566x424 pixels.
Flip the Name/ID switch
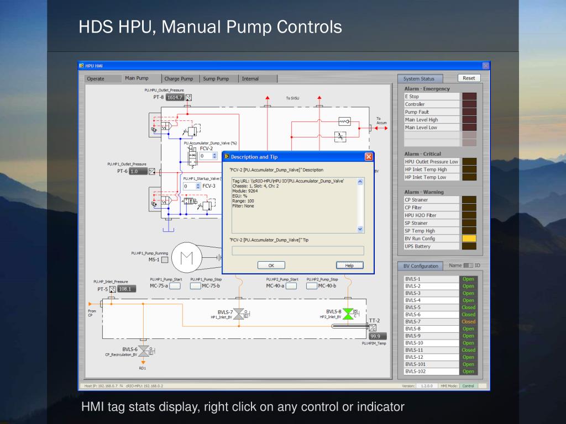(x=468, y=266)
